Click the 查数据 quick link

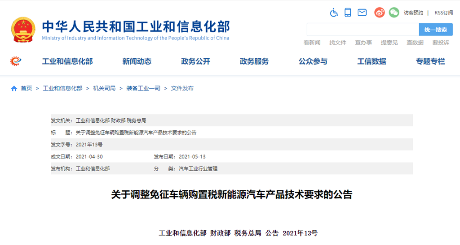[415, 43]
